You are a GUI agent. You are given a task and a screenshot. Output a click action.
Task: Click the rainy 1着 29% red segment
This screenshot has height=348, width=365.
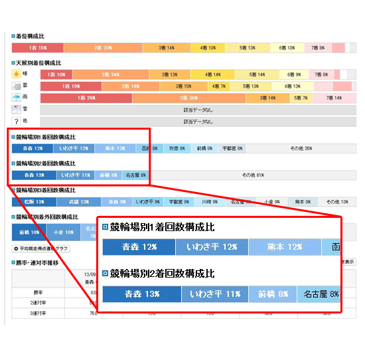coord(86,98)
